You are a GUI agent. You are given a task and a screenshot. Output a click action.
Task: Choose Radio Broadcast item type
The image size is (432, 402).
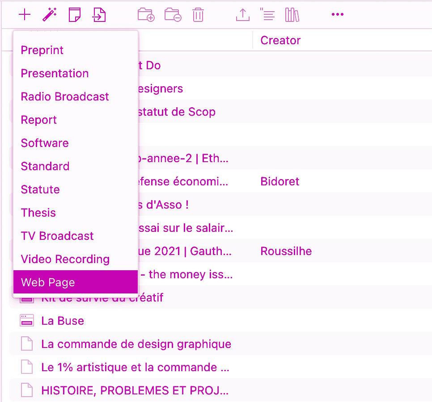64,96
